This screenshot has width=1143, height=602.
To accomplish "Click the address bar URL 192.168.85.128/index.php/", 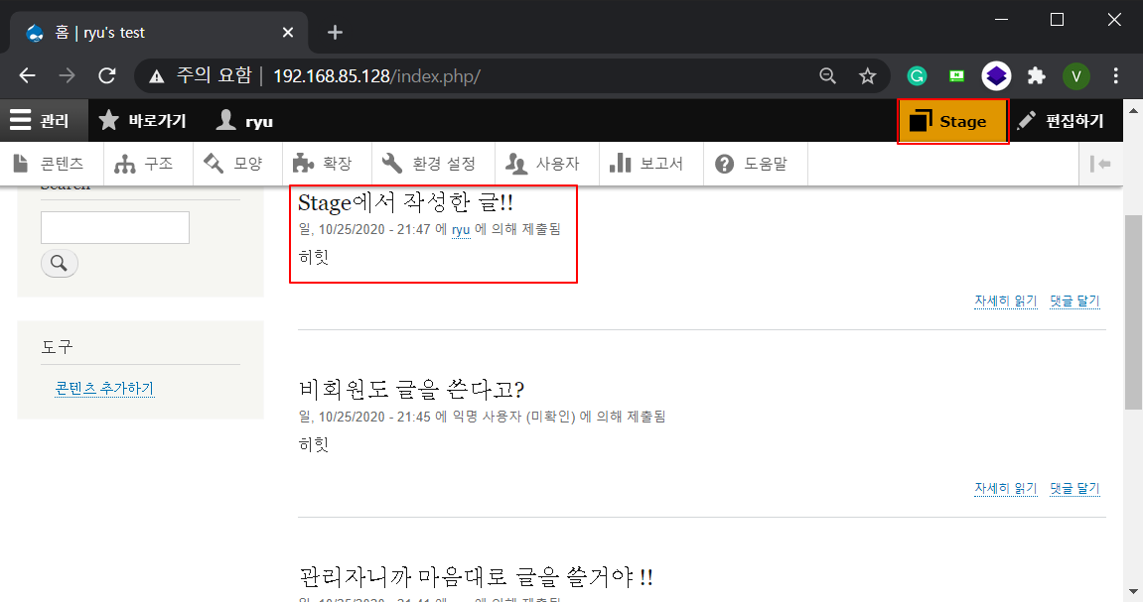I will coord(376,76).
